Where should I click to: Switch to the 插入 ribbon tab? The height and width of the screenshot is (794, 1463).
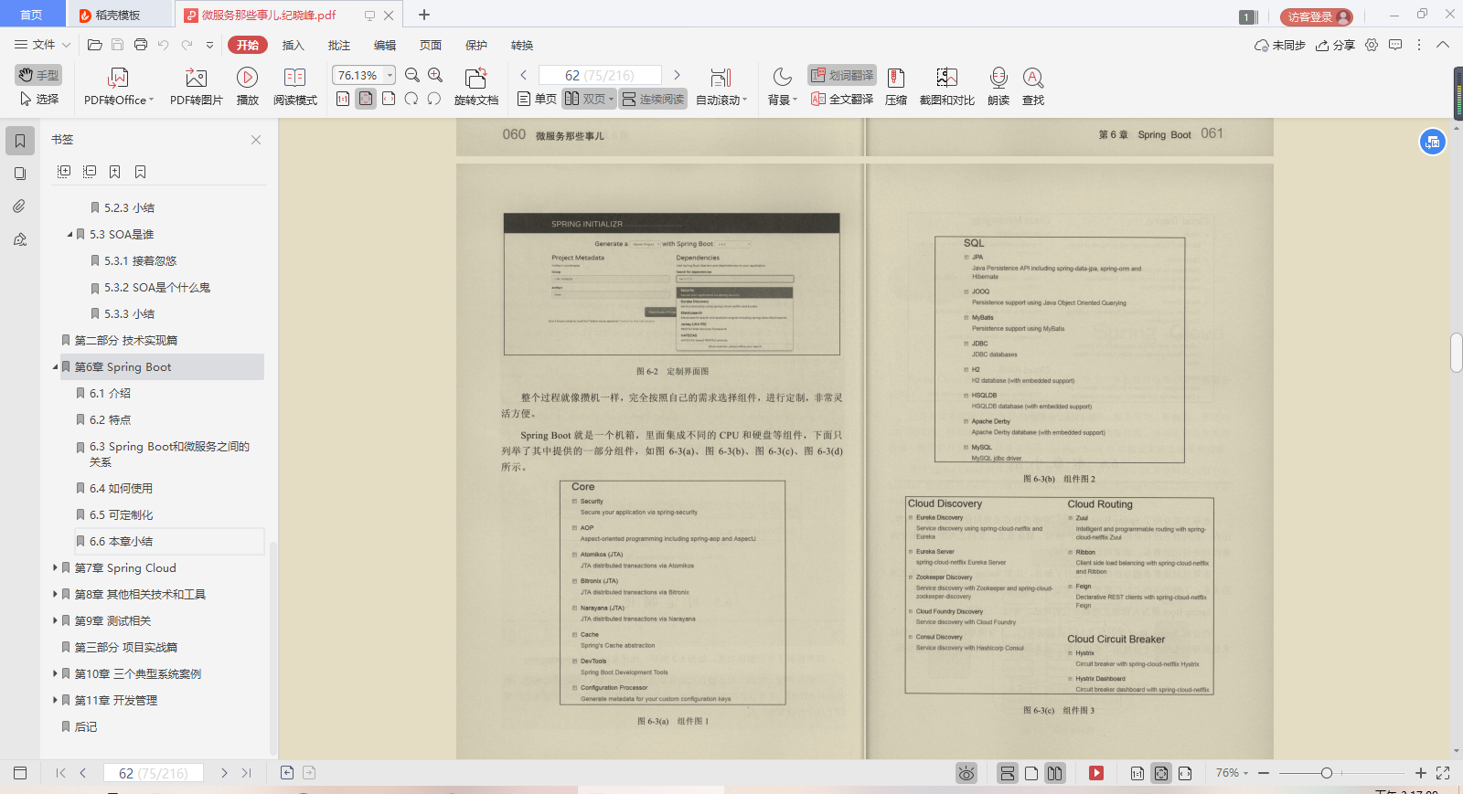click(293, 45)
